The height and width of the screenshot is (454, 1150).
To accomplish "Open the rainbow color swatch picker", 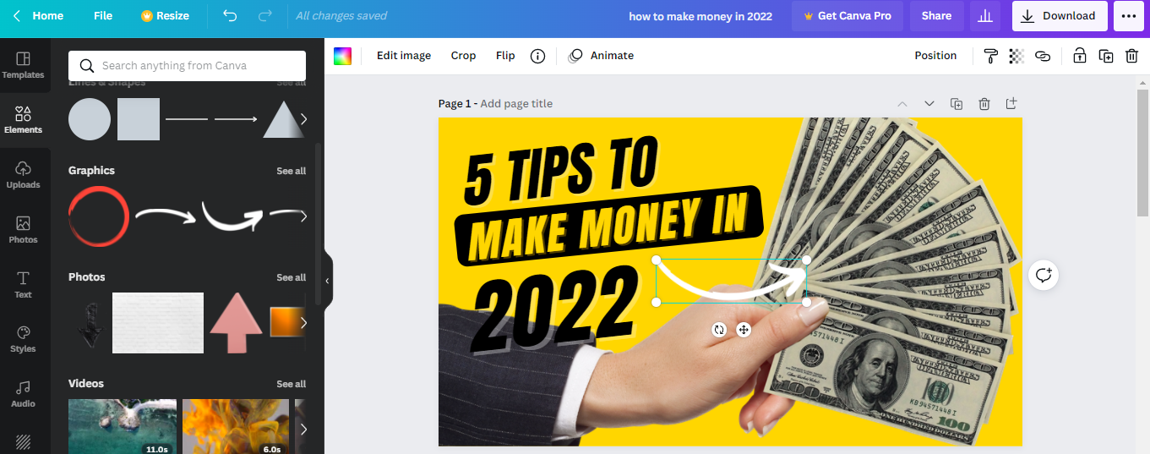I will tap(342, 56).
